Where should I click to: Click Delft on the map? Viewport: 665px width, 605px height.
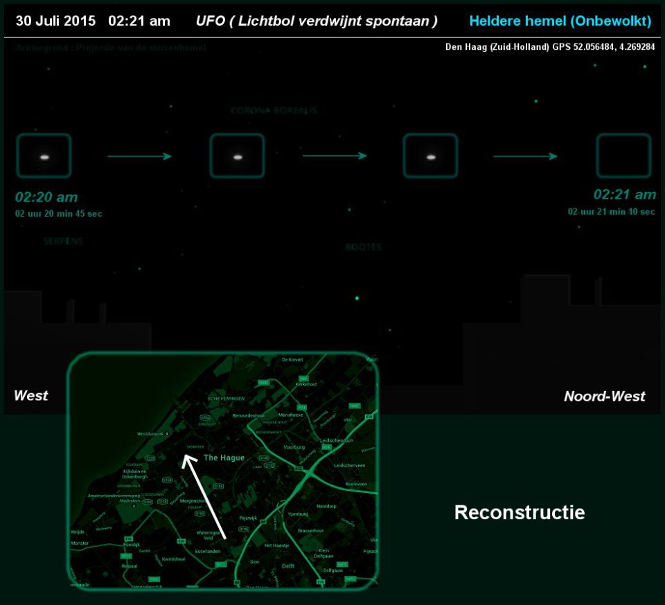tap(287, 566)
